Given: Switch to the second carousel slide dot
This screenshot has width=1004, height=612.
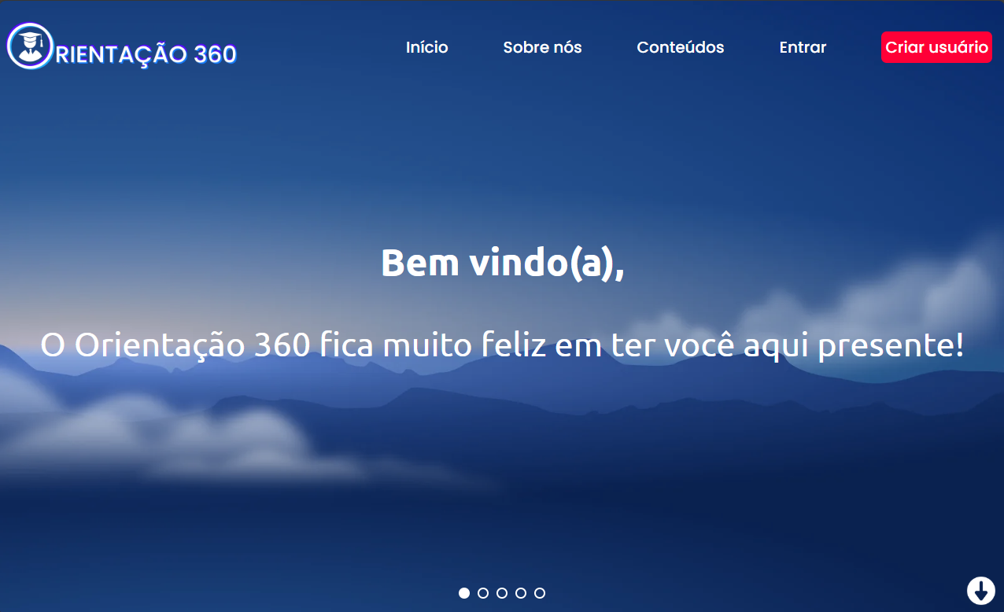Looking at the screenshot, I should pos(483,593).
